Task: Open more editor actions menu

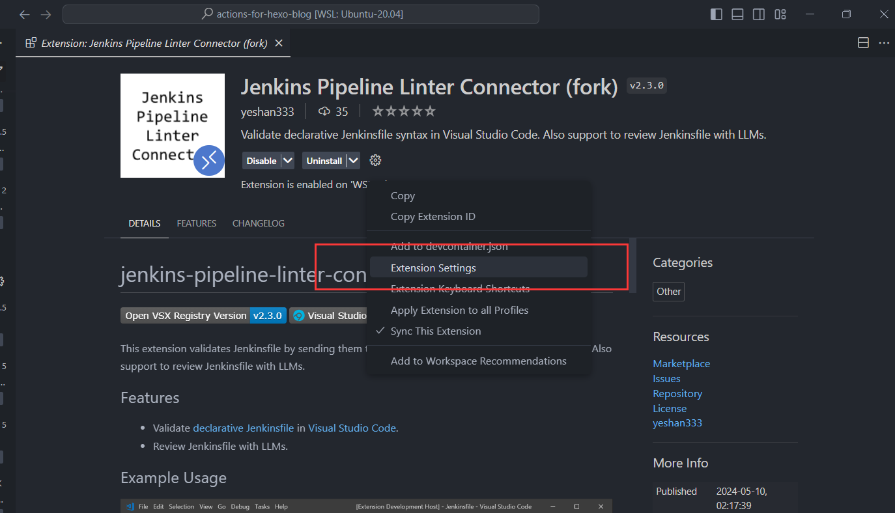Action: (884, 42)
